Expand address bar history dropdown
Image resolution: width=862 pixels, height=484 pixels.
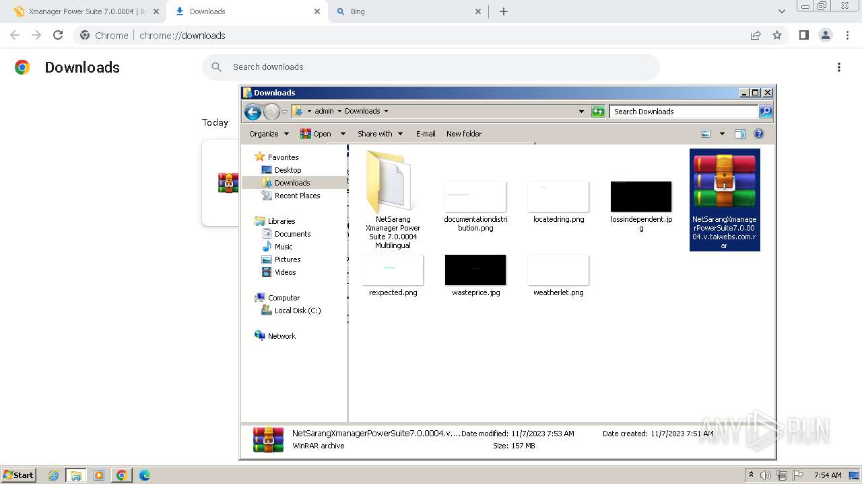tap(581, 112)
